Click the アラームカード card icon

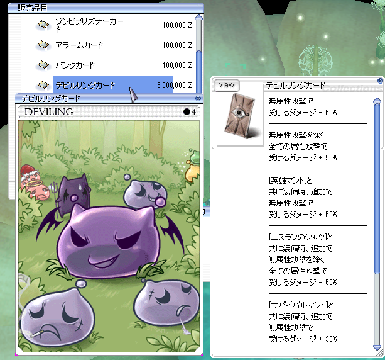43,45
